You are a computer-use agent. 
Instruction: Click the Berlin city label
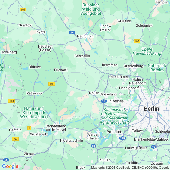point(151,109)
